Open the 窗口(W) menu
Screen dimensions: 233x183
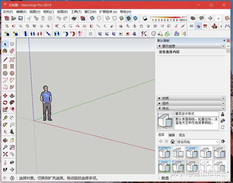90,12
